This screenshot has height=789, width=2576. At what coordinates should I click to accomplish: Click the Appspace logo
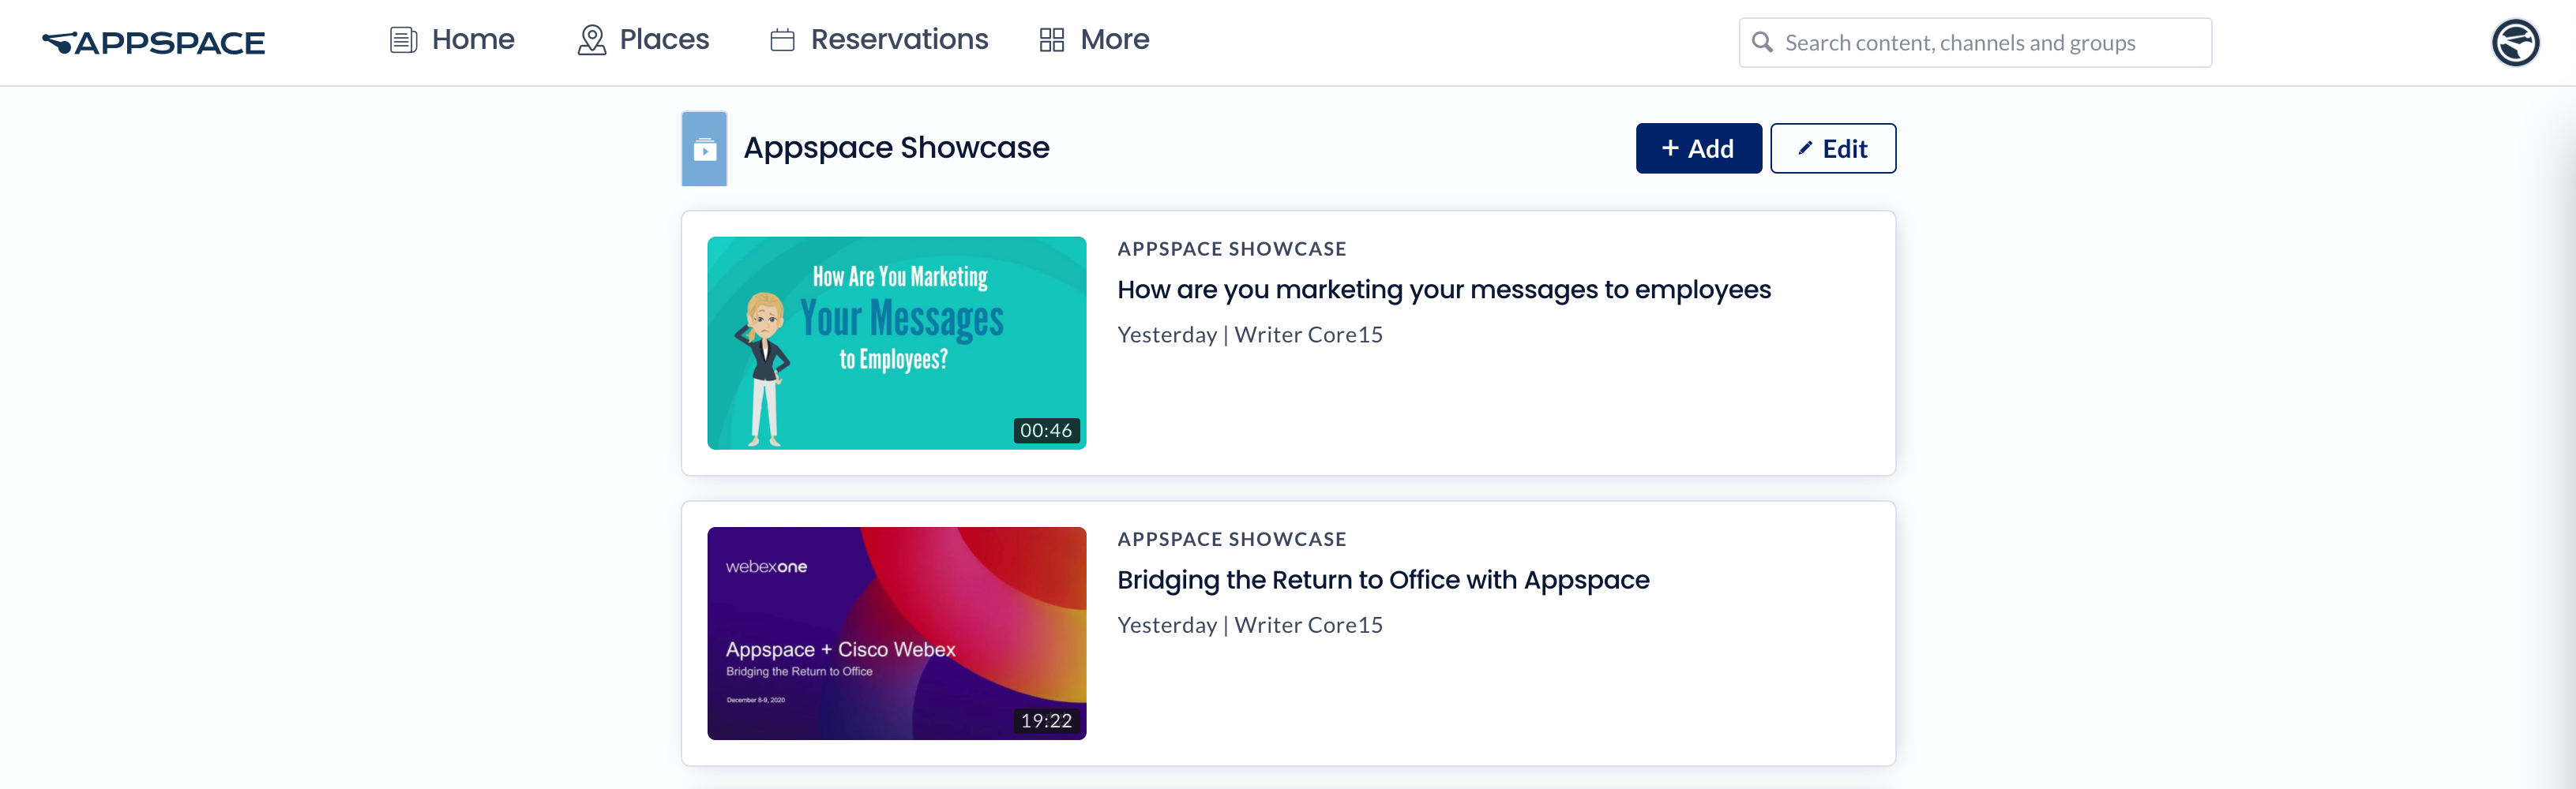tap(154, 42)
